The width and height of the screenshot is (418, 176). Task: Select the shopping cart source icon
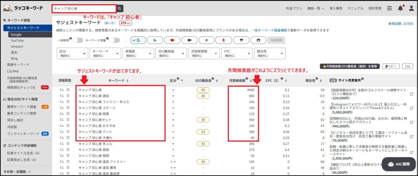(241, 40)
